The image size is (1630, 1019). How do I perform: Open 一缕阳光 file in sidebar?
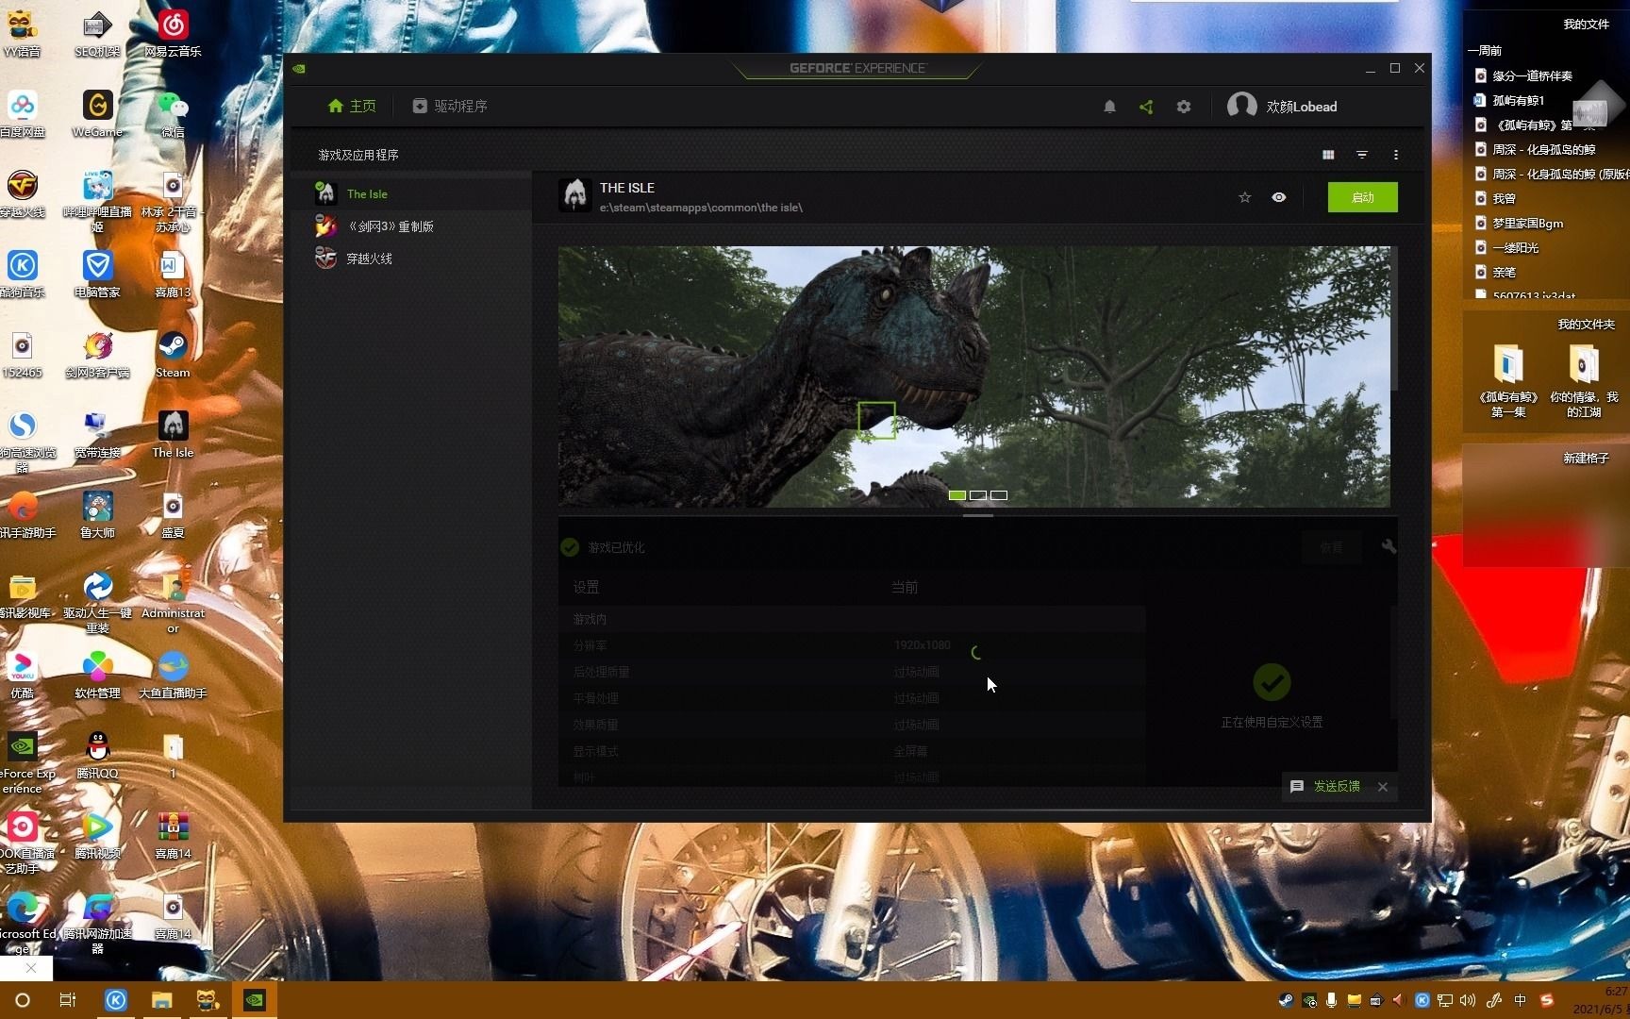pyautogui.click(x=1507, y=247)
